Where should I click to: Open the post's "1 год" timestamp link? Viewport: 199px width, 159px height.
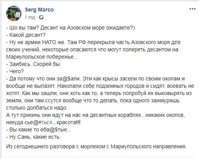(x=30, y=17)
